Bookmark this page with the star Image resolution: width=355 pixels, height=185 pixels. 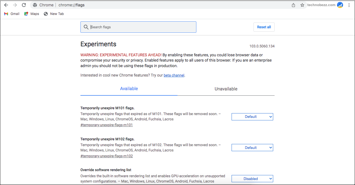pyautogui.click(x=302, y=5)
